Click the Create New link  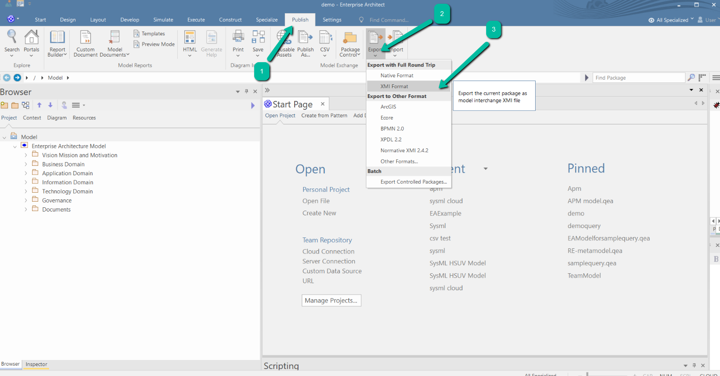click(319, 213)
